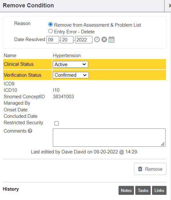
Task: Click the Comments help question mark icon
Action: (x=30, y=131)
